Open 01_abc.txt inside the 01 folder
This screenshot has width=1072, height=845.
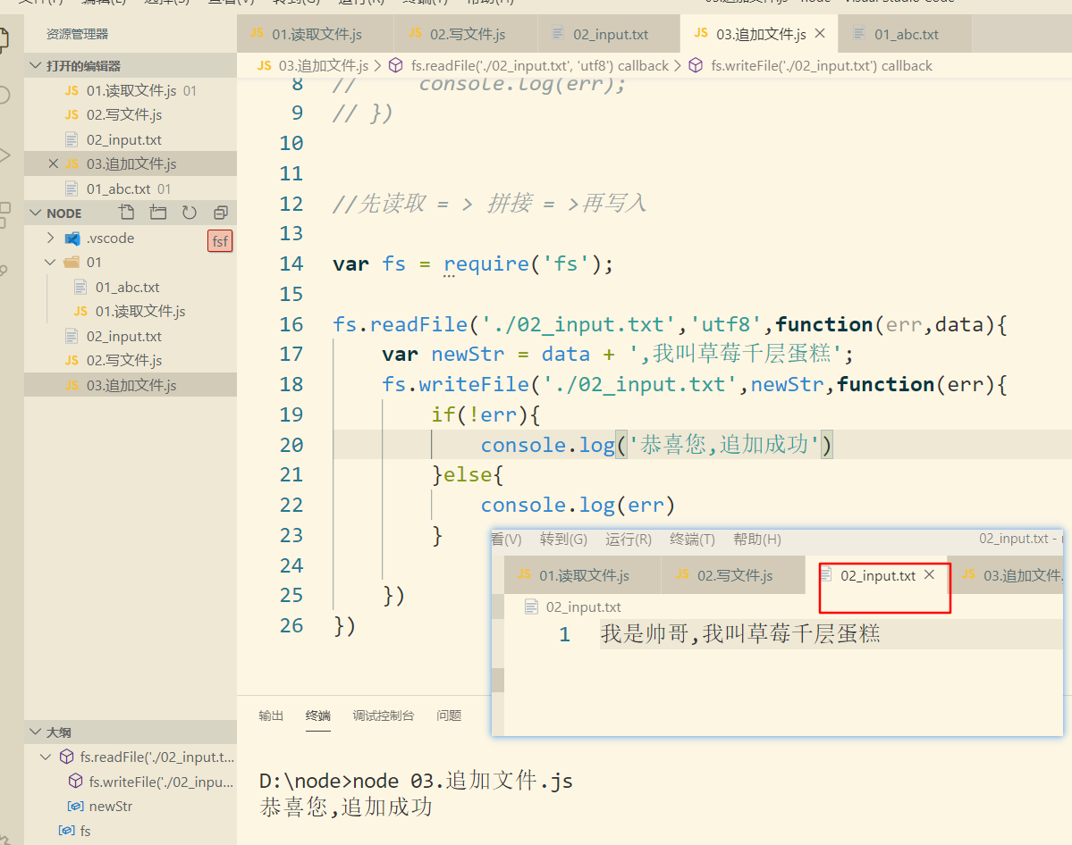point(130,287)
